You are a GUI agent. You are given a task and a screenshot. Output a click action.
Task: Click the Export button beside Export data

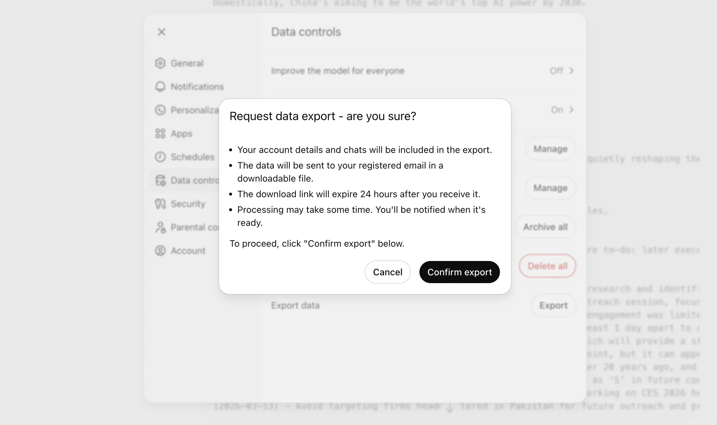click(553, 305)
